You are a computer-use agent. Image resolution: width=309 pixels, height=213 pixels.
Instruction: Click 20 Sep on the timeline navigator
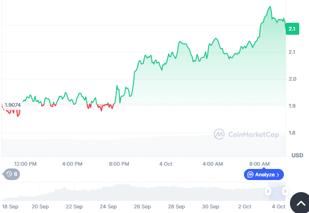(40, 207)
